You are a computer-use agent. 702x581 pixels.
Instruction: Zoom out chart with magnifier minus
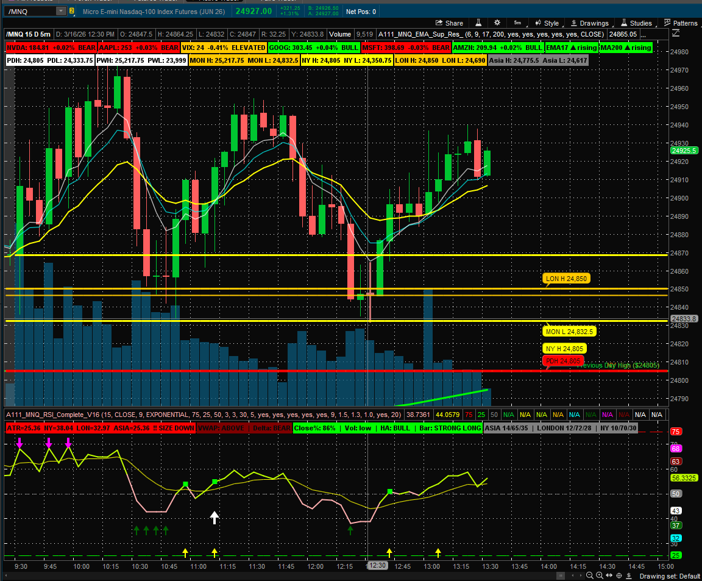pos(589,576)
